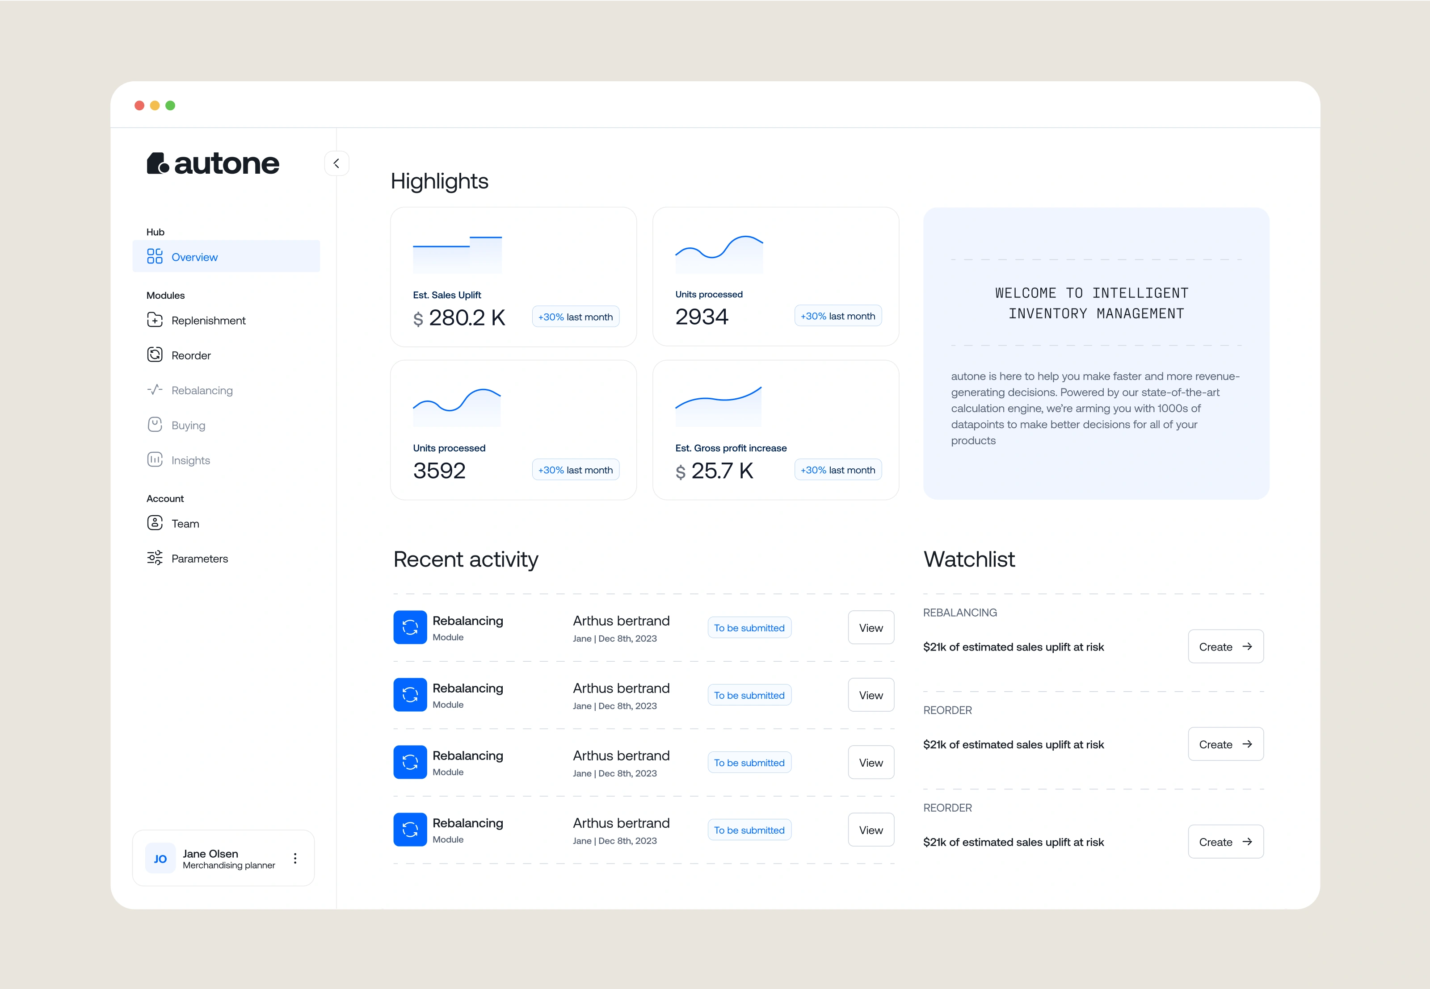Click To be submitted badge in first row
The image size is (1430, 989).
749,628
